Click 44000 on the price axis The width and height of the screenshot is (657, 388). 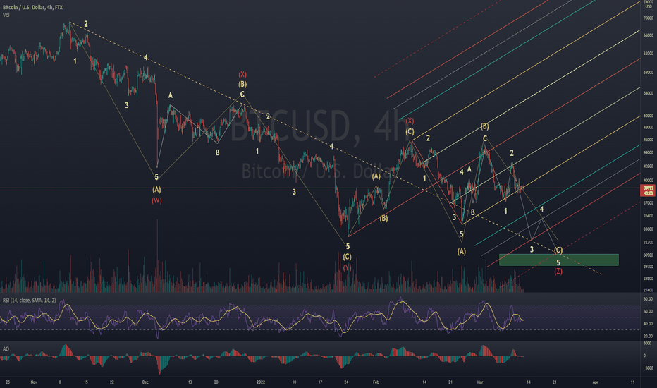point(649,152)
